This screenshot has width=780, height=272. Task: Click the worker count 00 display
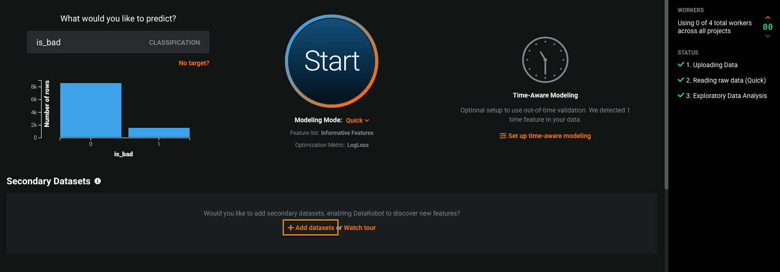pos(768,27)
